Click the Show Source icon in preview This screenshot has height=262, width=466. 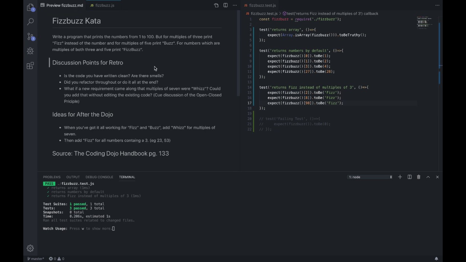[x=216, y=5]
